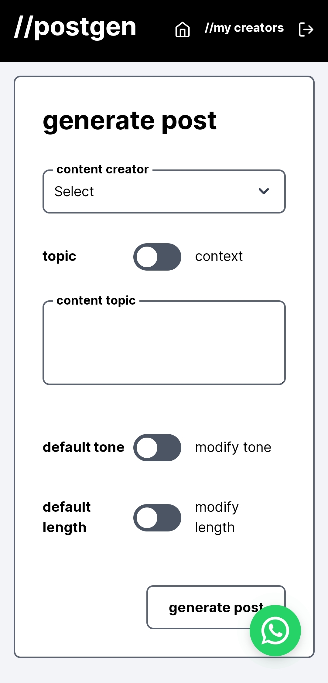Click the content creator chevron arrow
The image size is (328, 683).
click(264, 191)
